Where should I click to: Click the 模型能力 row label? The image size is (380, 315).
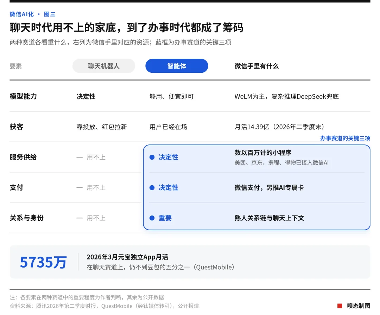point(23,96)
